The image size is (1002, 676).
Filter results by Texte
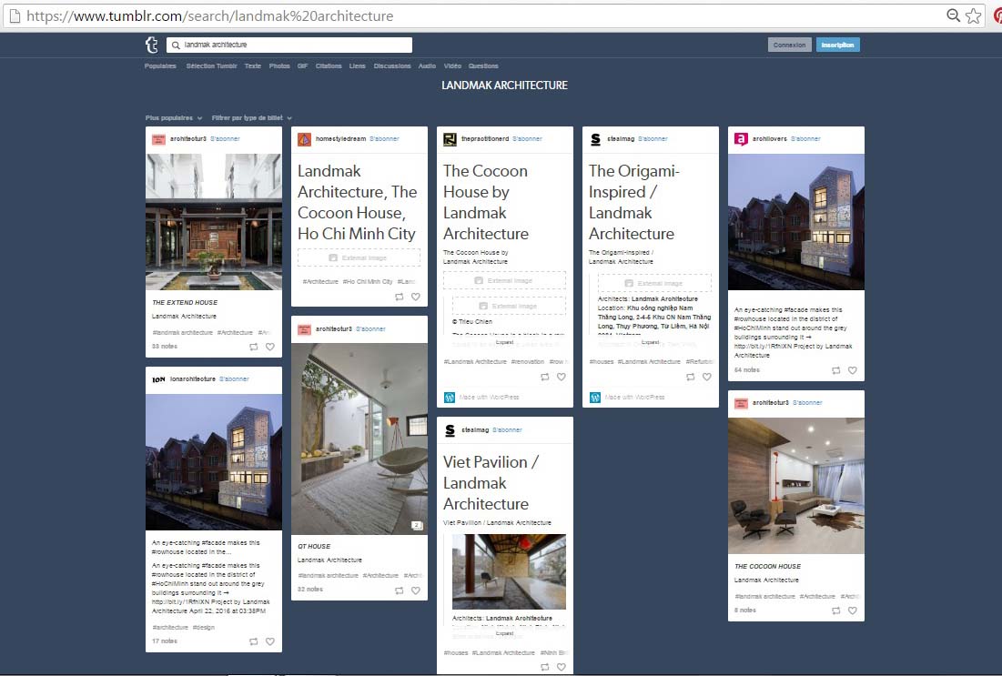pyautogui.click(x=253, y=66)
